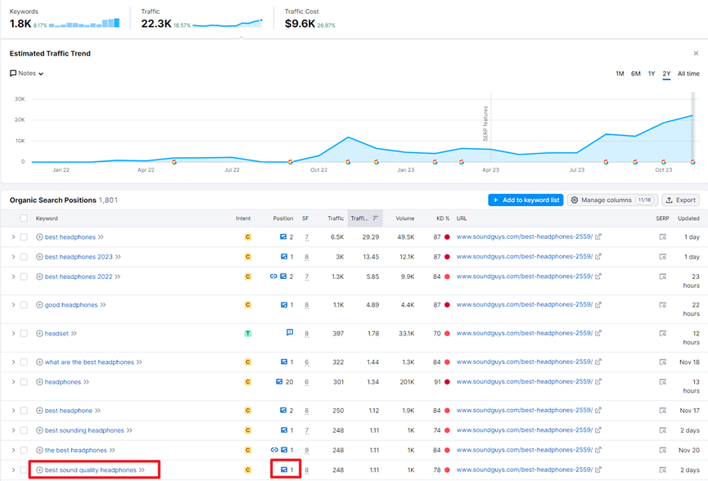The height and width of the screenshot is (481, 708).
Task: Click the Google update marker near Oct 22
Action: (291, 162)
